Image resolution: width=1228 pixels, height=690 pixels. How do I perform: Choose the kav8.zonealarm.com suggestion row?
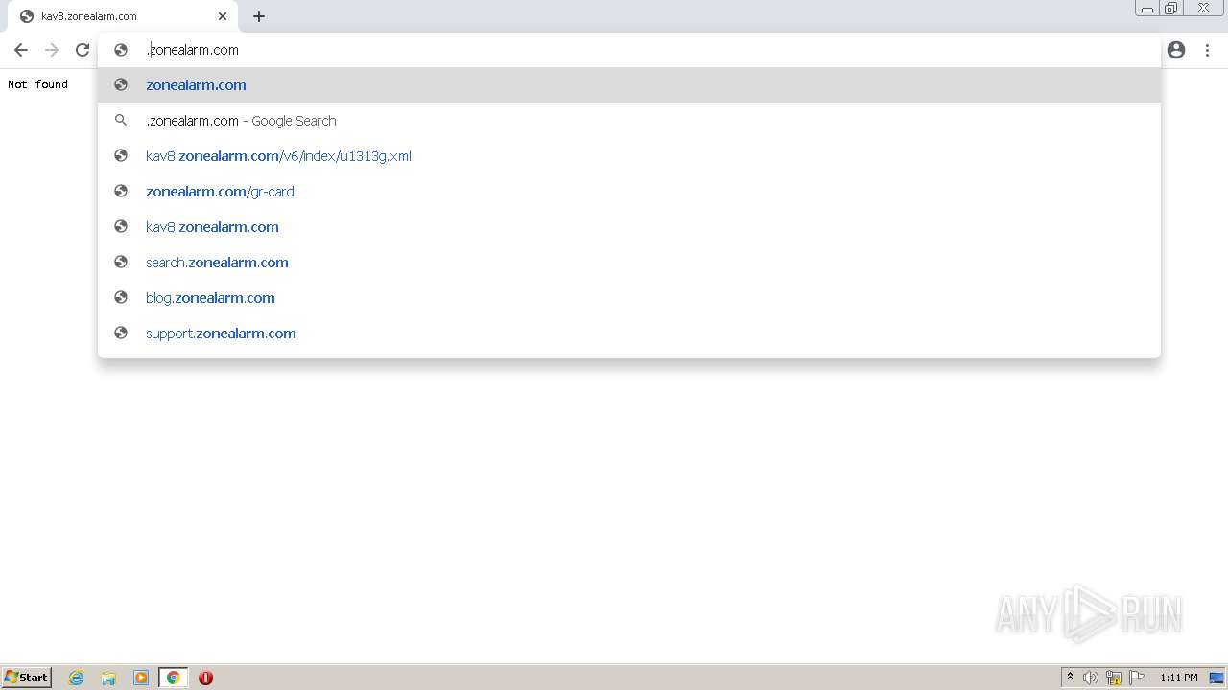629,227
